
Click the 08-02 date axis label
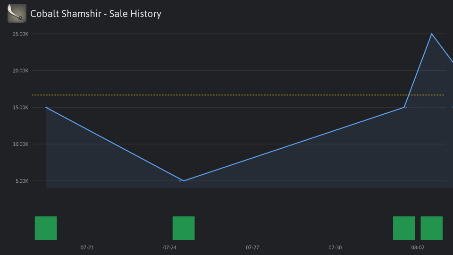click(418, 247)
